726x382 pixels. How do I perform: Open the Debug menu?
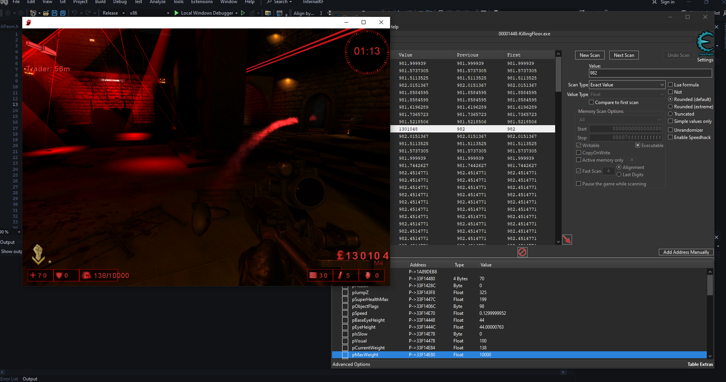coord(119,2)
